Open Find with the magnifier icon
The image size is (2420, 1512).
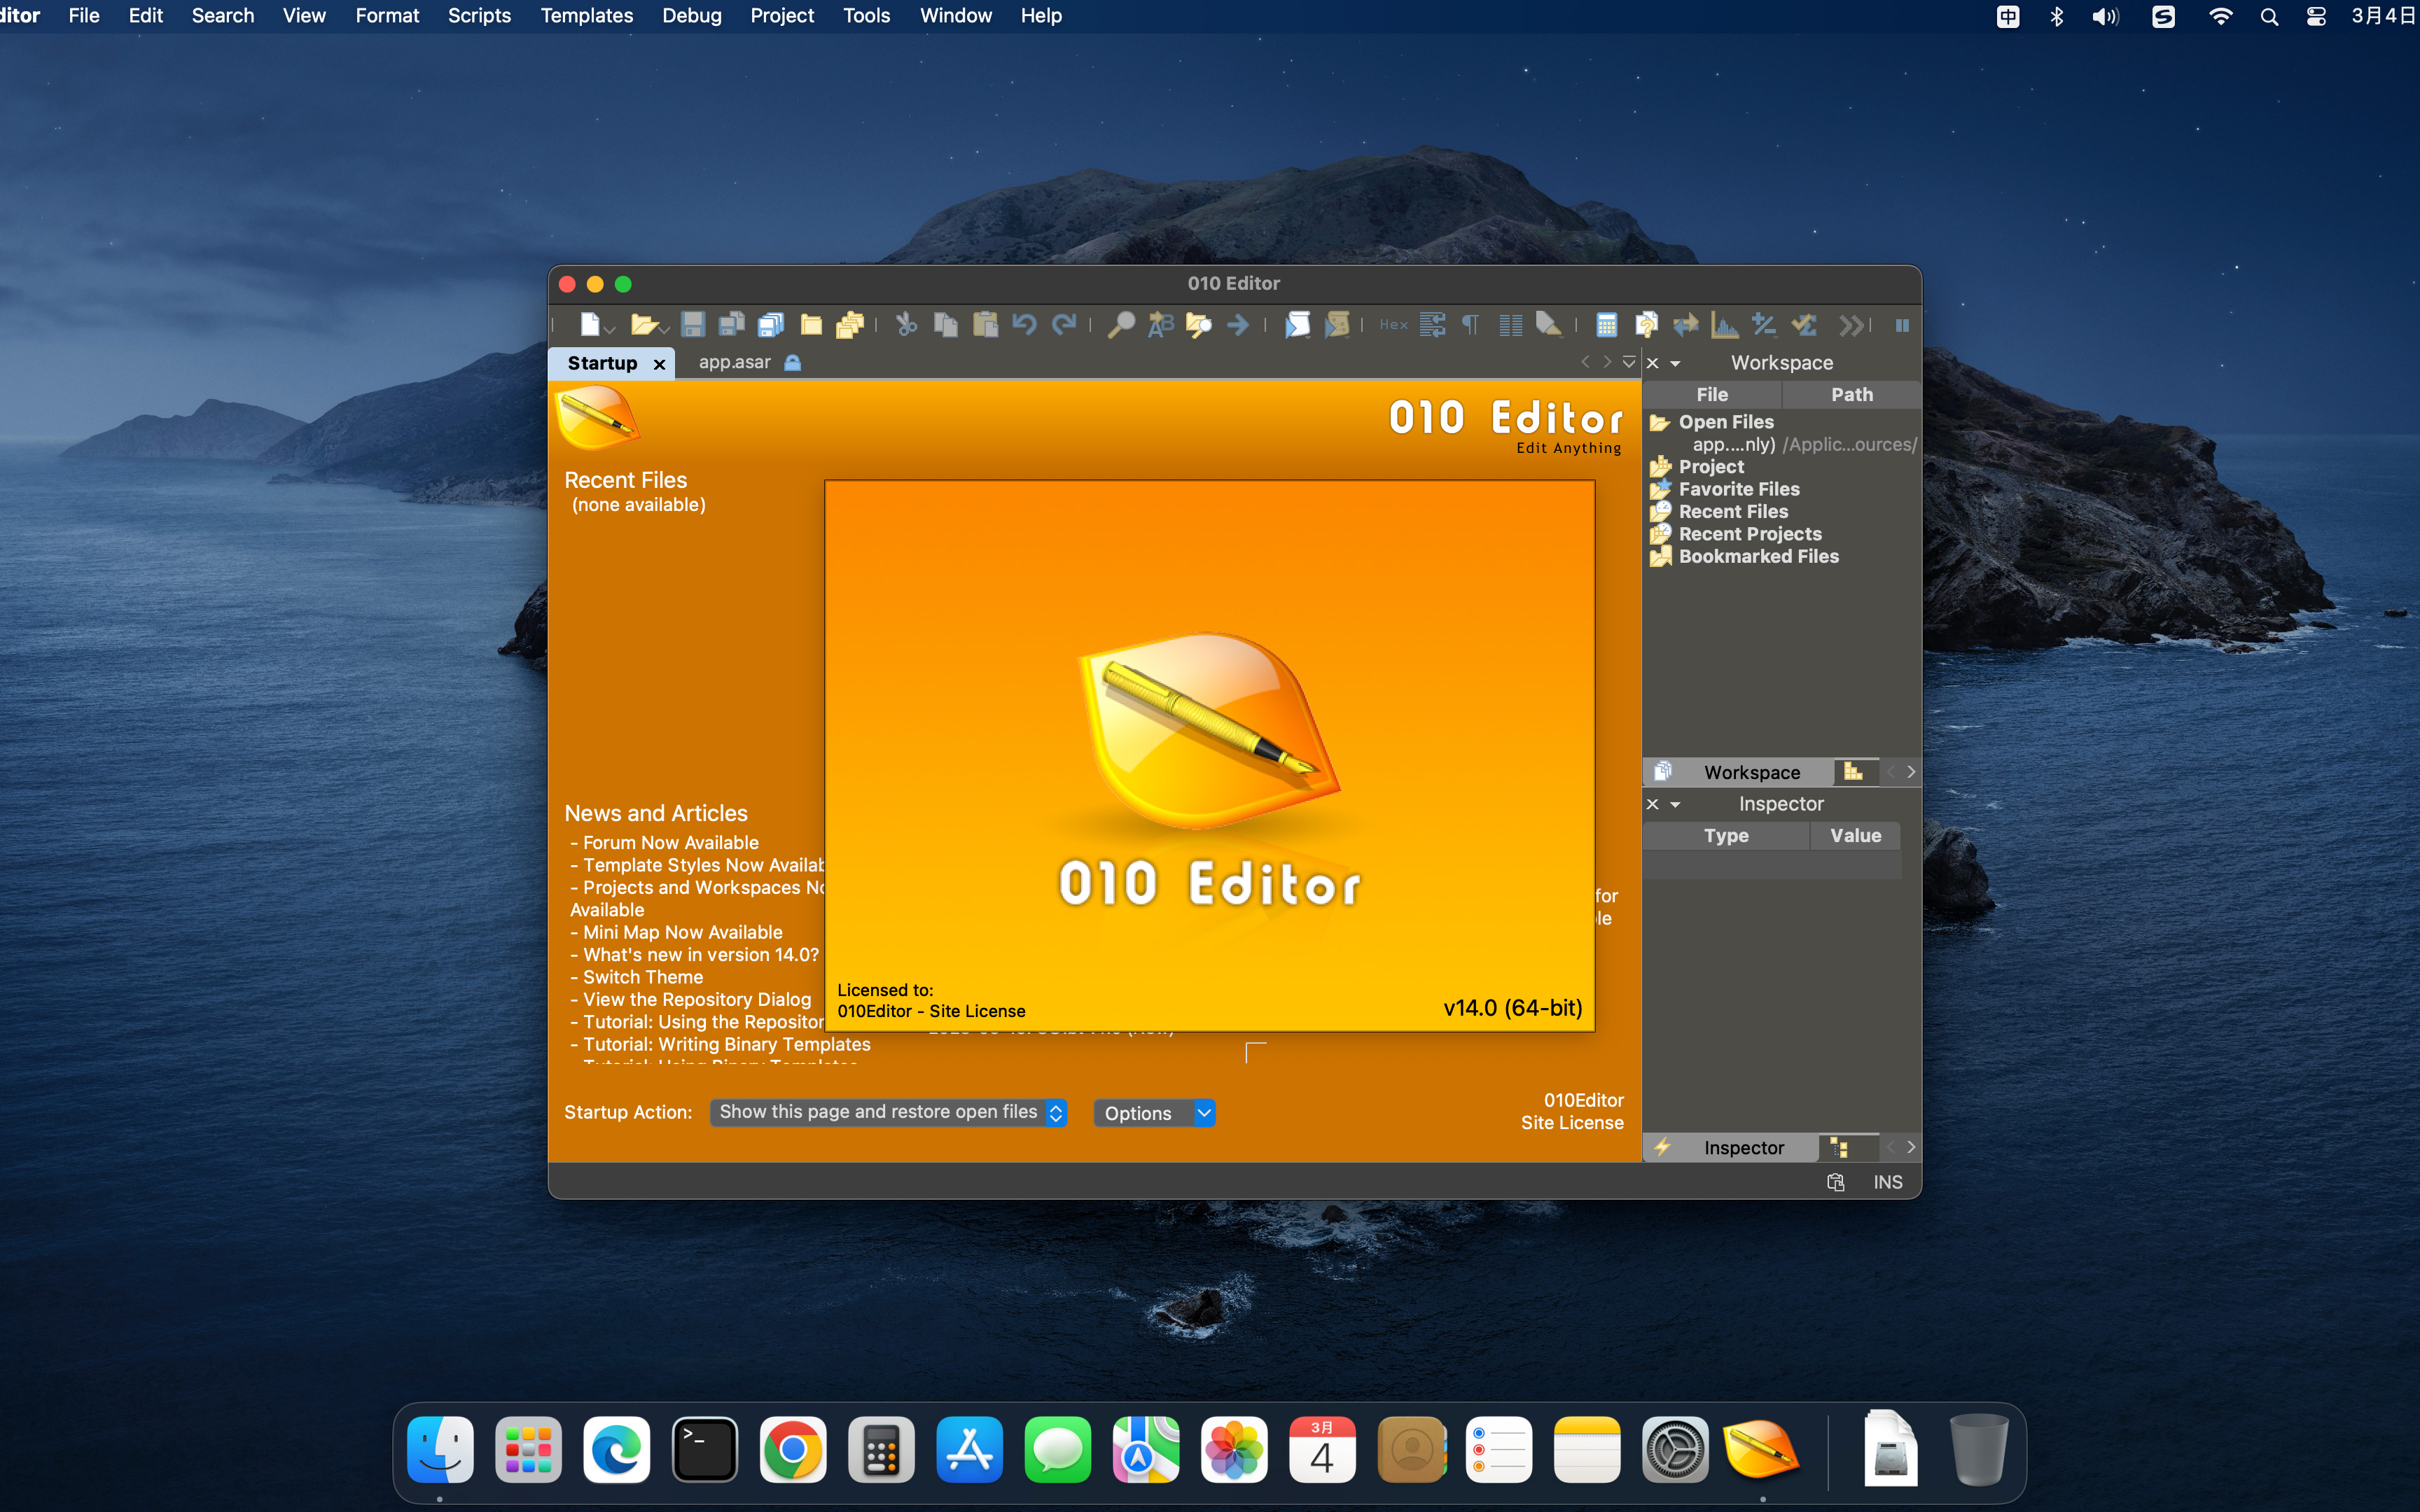pos(1121,325)
